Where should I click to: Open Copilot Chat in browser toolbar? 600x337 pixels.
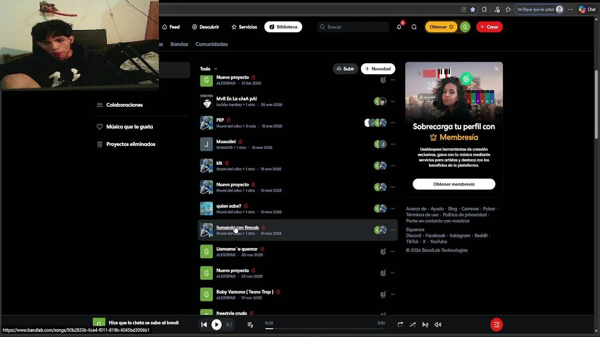click(x=587, y=9)
